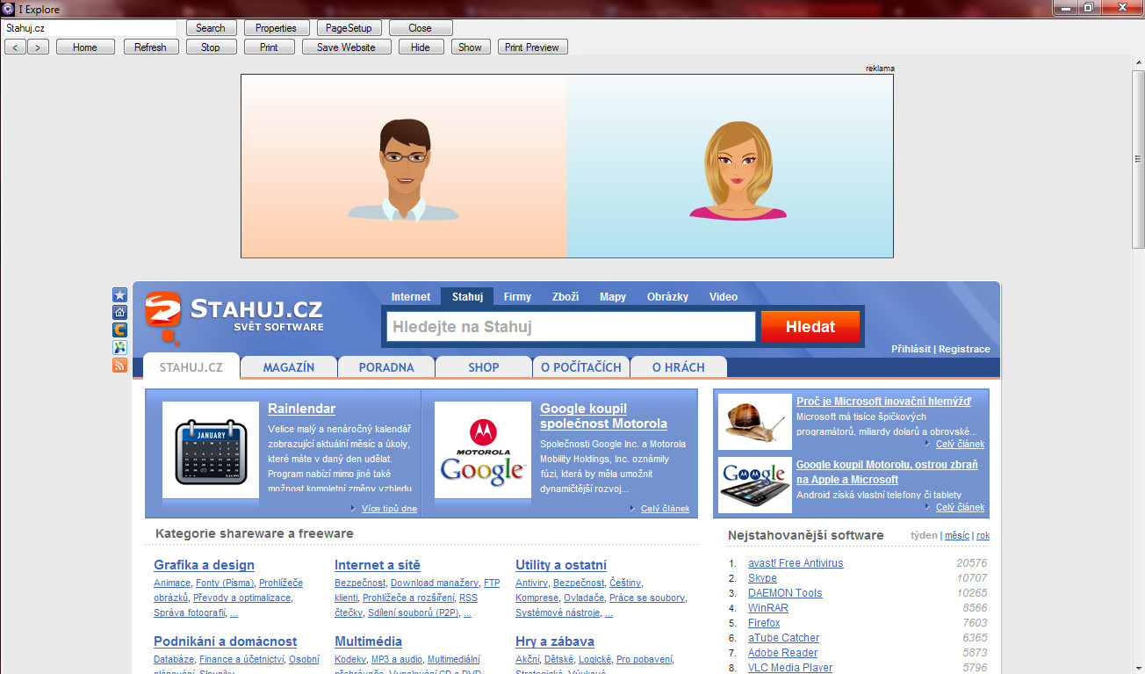Screen dimensions: 1145x674
Task: Click the Stahuj.cz logo
Action: [234, 318]
